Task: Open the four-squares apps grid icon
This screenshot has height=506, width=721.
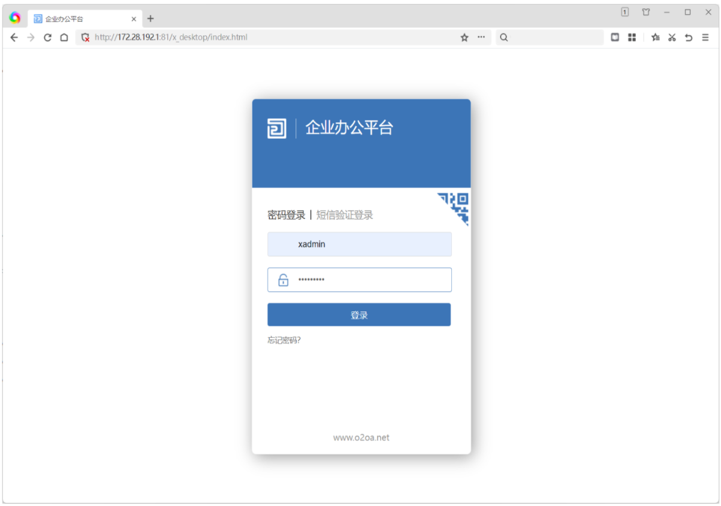Action: 632,37
